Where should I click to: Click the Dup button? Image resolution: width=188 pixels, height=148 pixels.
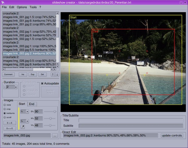32,74
